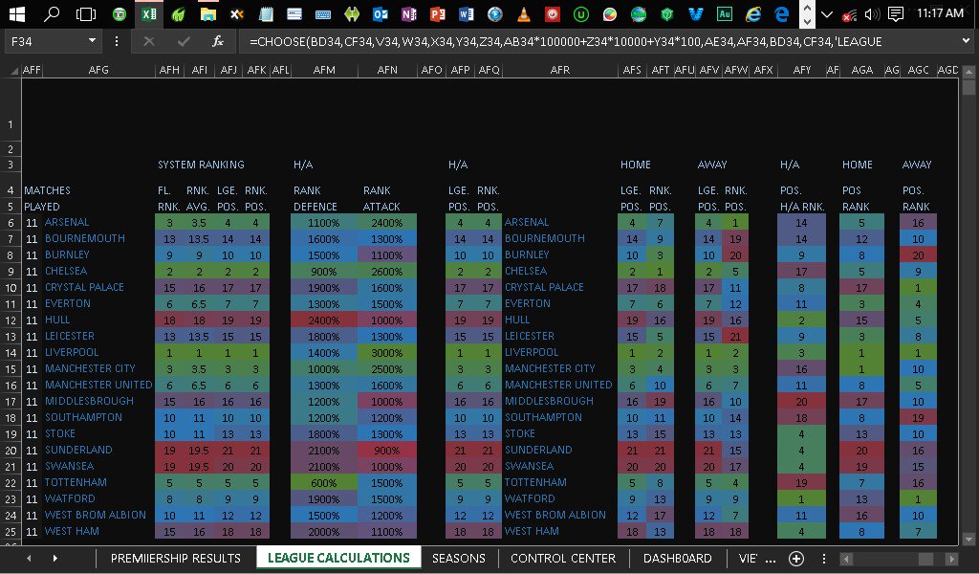Launch PowerPoint from the taskbar

pyautogui.click(x=438, y=13)
